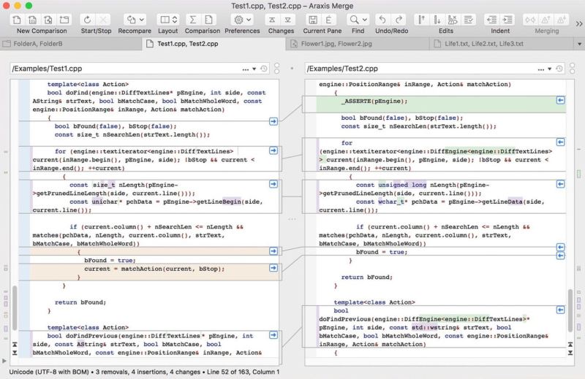Viewport: 585px width, 379px height.
Task: Expand the Preferences dropdown arrow
Action: point(249,20)
